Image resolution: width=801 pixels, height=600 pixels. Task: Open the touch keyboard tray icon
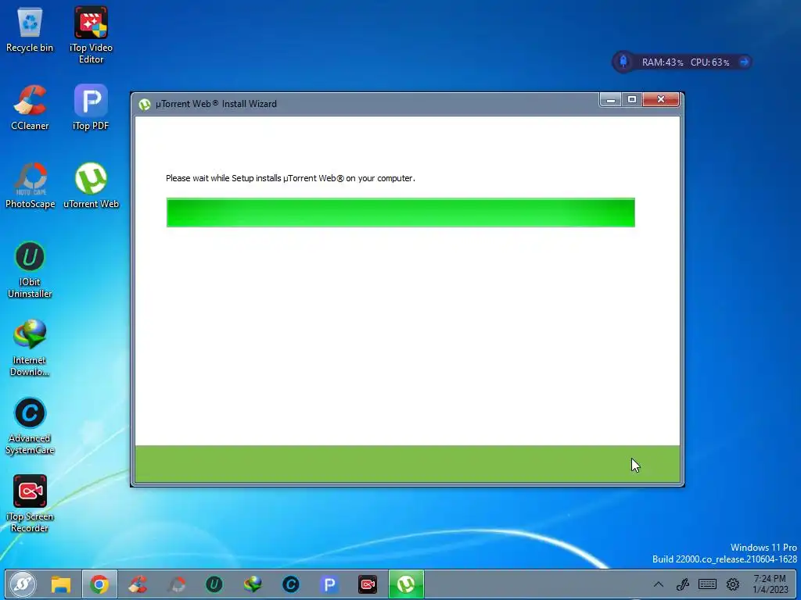coord(707,584)
